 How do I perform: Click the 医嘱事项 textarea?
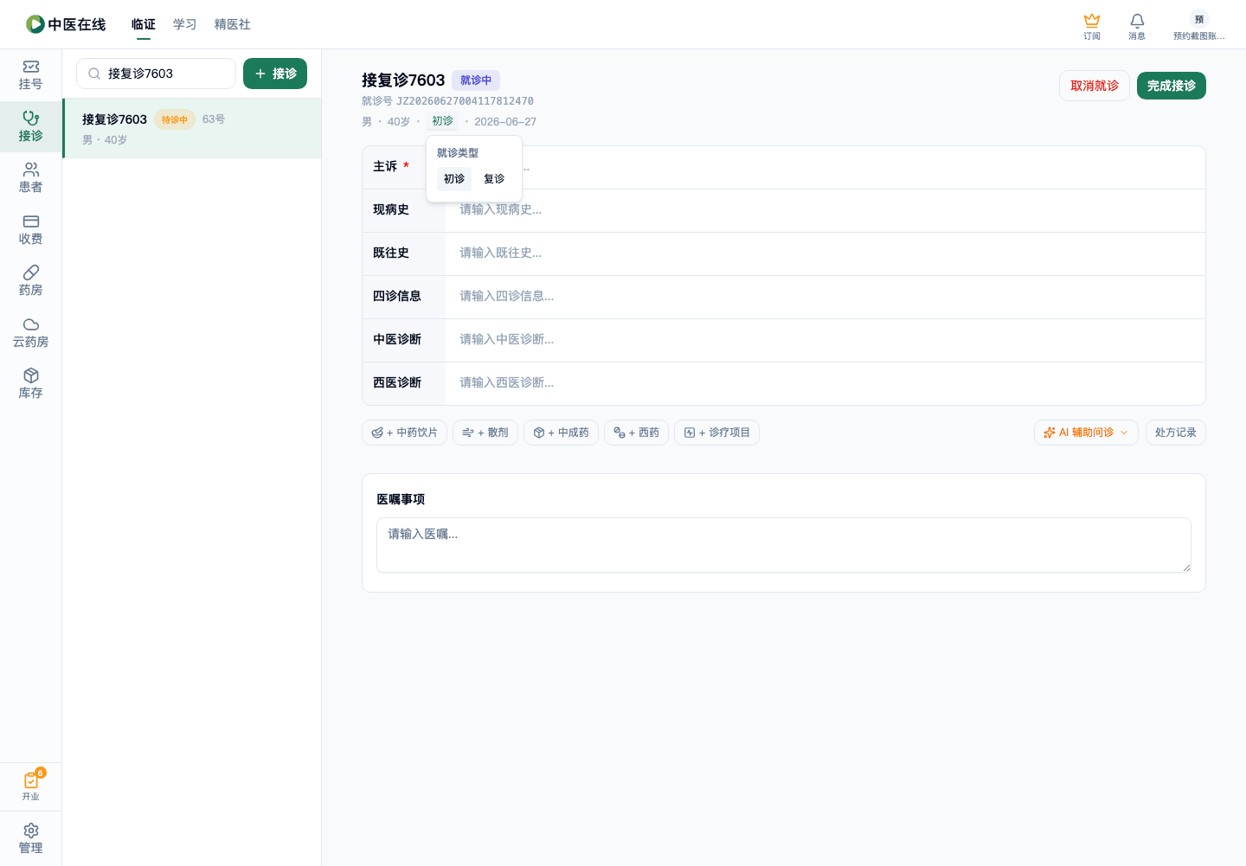point(784,545)
